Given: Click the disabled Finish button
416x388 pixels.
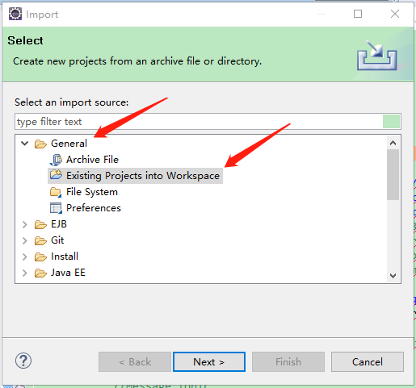Looking at the screenshot, I should click(288, 361).
